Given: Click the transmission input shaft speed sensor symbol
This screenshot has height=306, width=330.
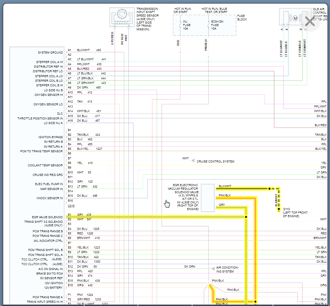Looking at the screenshot, I should (121, 17).
